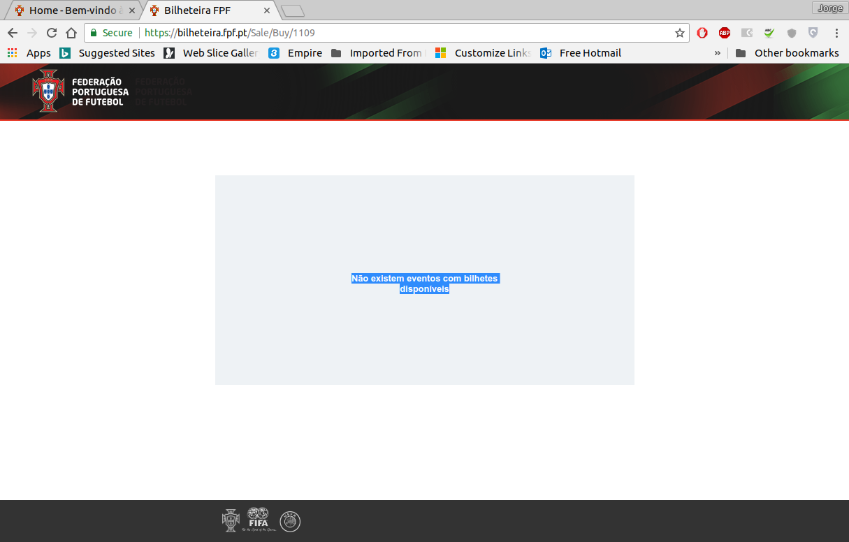Open the Empire bookmark

click(x=295, y=53)
